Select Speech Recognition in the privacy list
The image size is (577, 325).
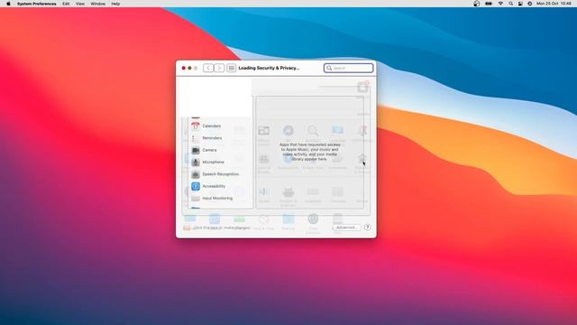220,174
